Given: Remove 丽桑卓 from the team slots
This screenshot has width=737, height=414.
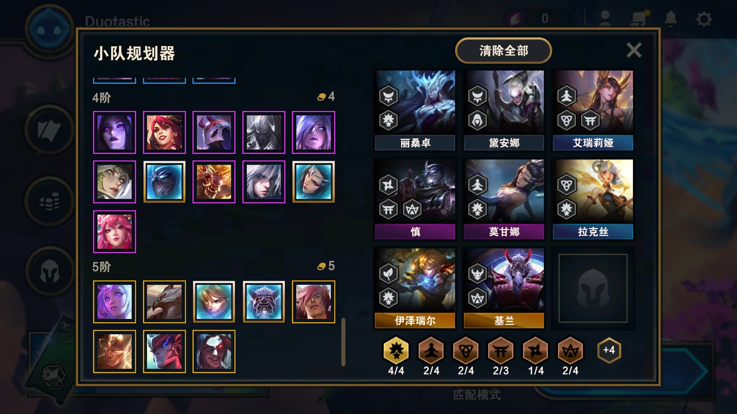Looking at the screenshot, I should pyautogui.click(x=415, y=110).
